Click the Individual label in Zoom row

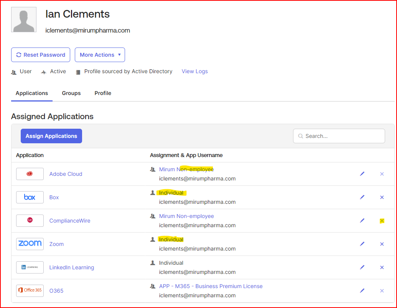171,239
